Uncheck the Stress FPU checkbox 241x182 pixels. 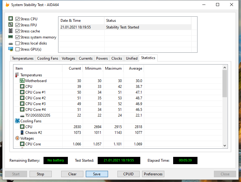tap(18, 25)
